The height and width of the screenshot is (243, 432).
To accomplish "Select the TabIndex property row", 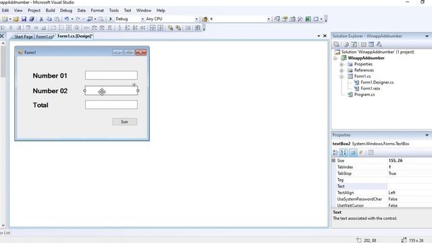I will (x=382, y=167).
